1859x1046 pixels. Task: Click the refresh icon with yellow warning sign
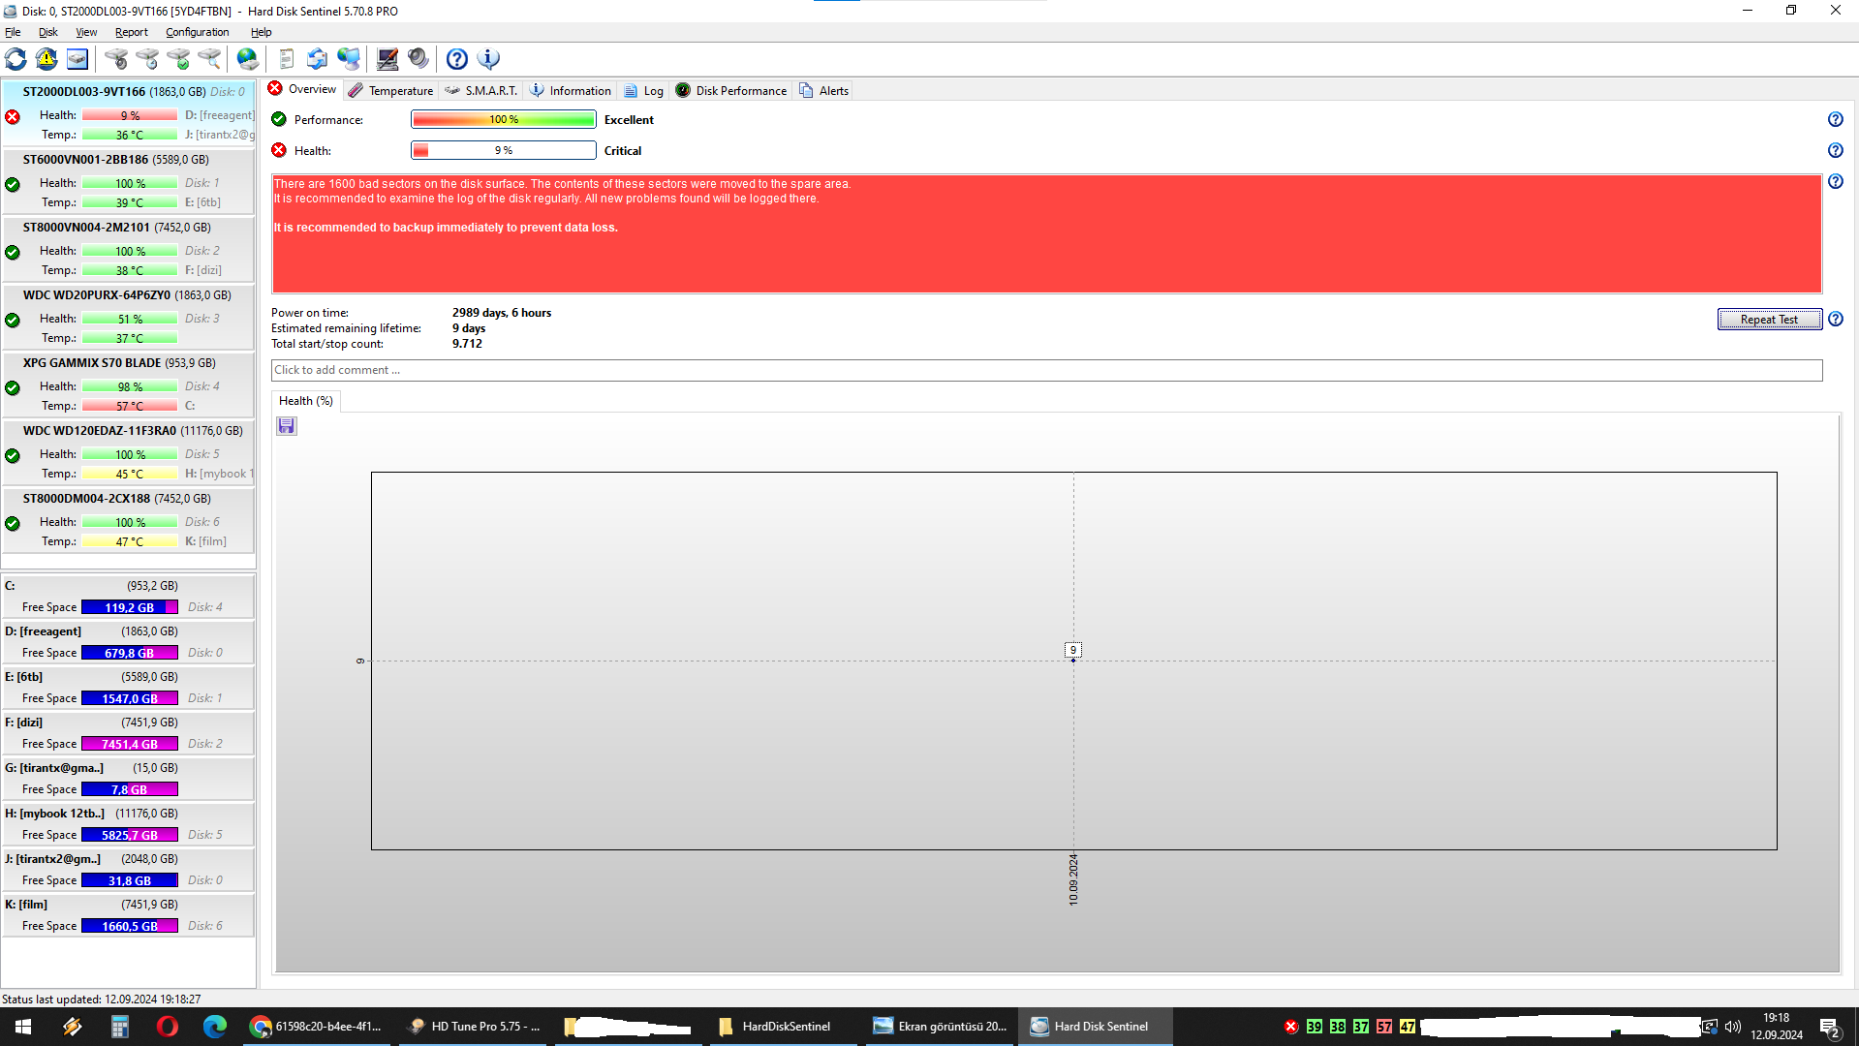click(x=46, y=59)
